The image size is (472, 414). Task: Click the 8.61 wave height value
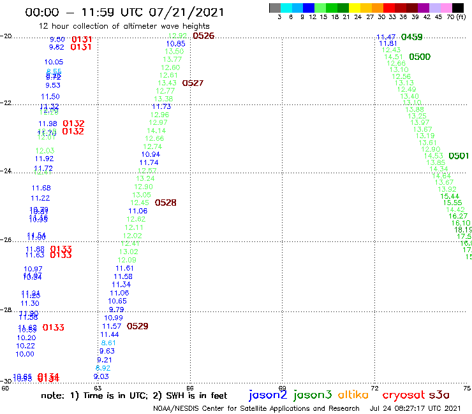tap(108, 343)
